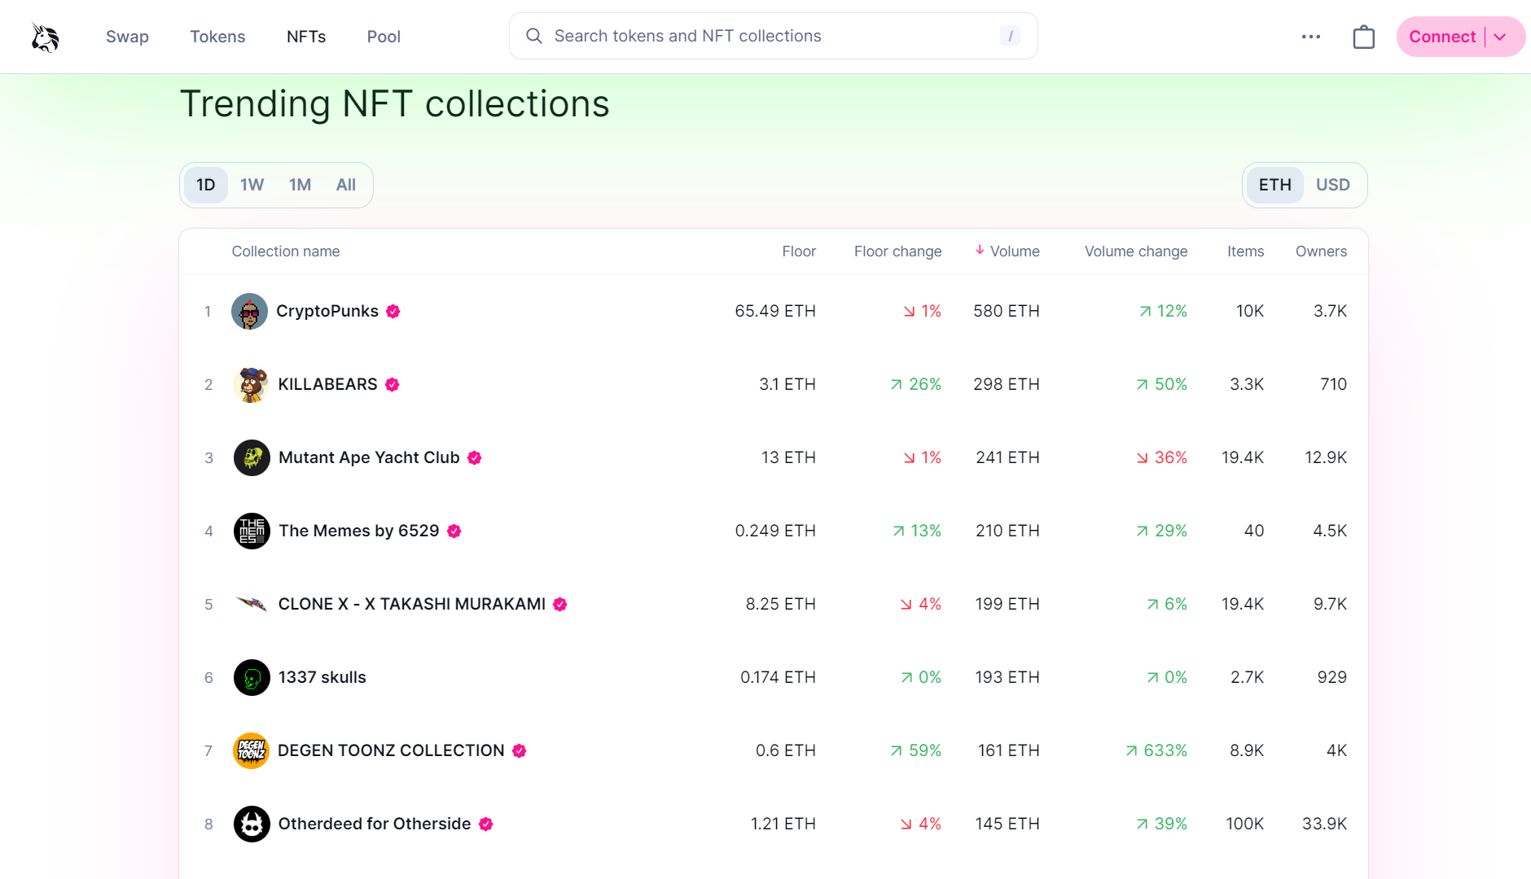
Task: Sort by Volume column header
Action: click(x=1015, y=251)
